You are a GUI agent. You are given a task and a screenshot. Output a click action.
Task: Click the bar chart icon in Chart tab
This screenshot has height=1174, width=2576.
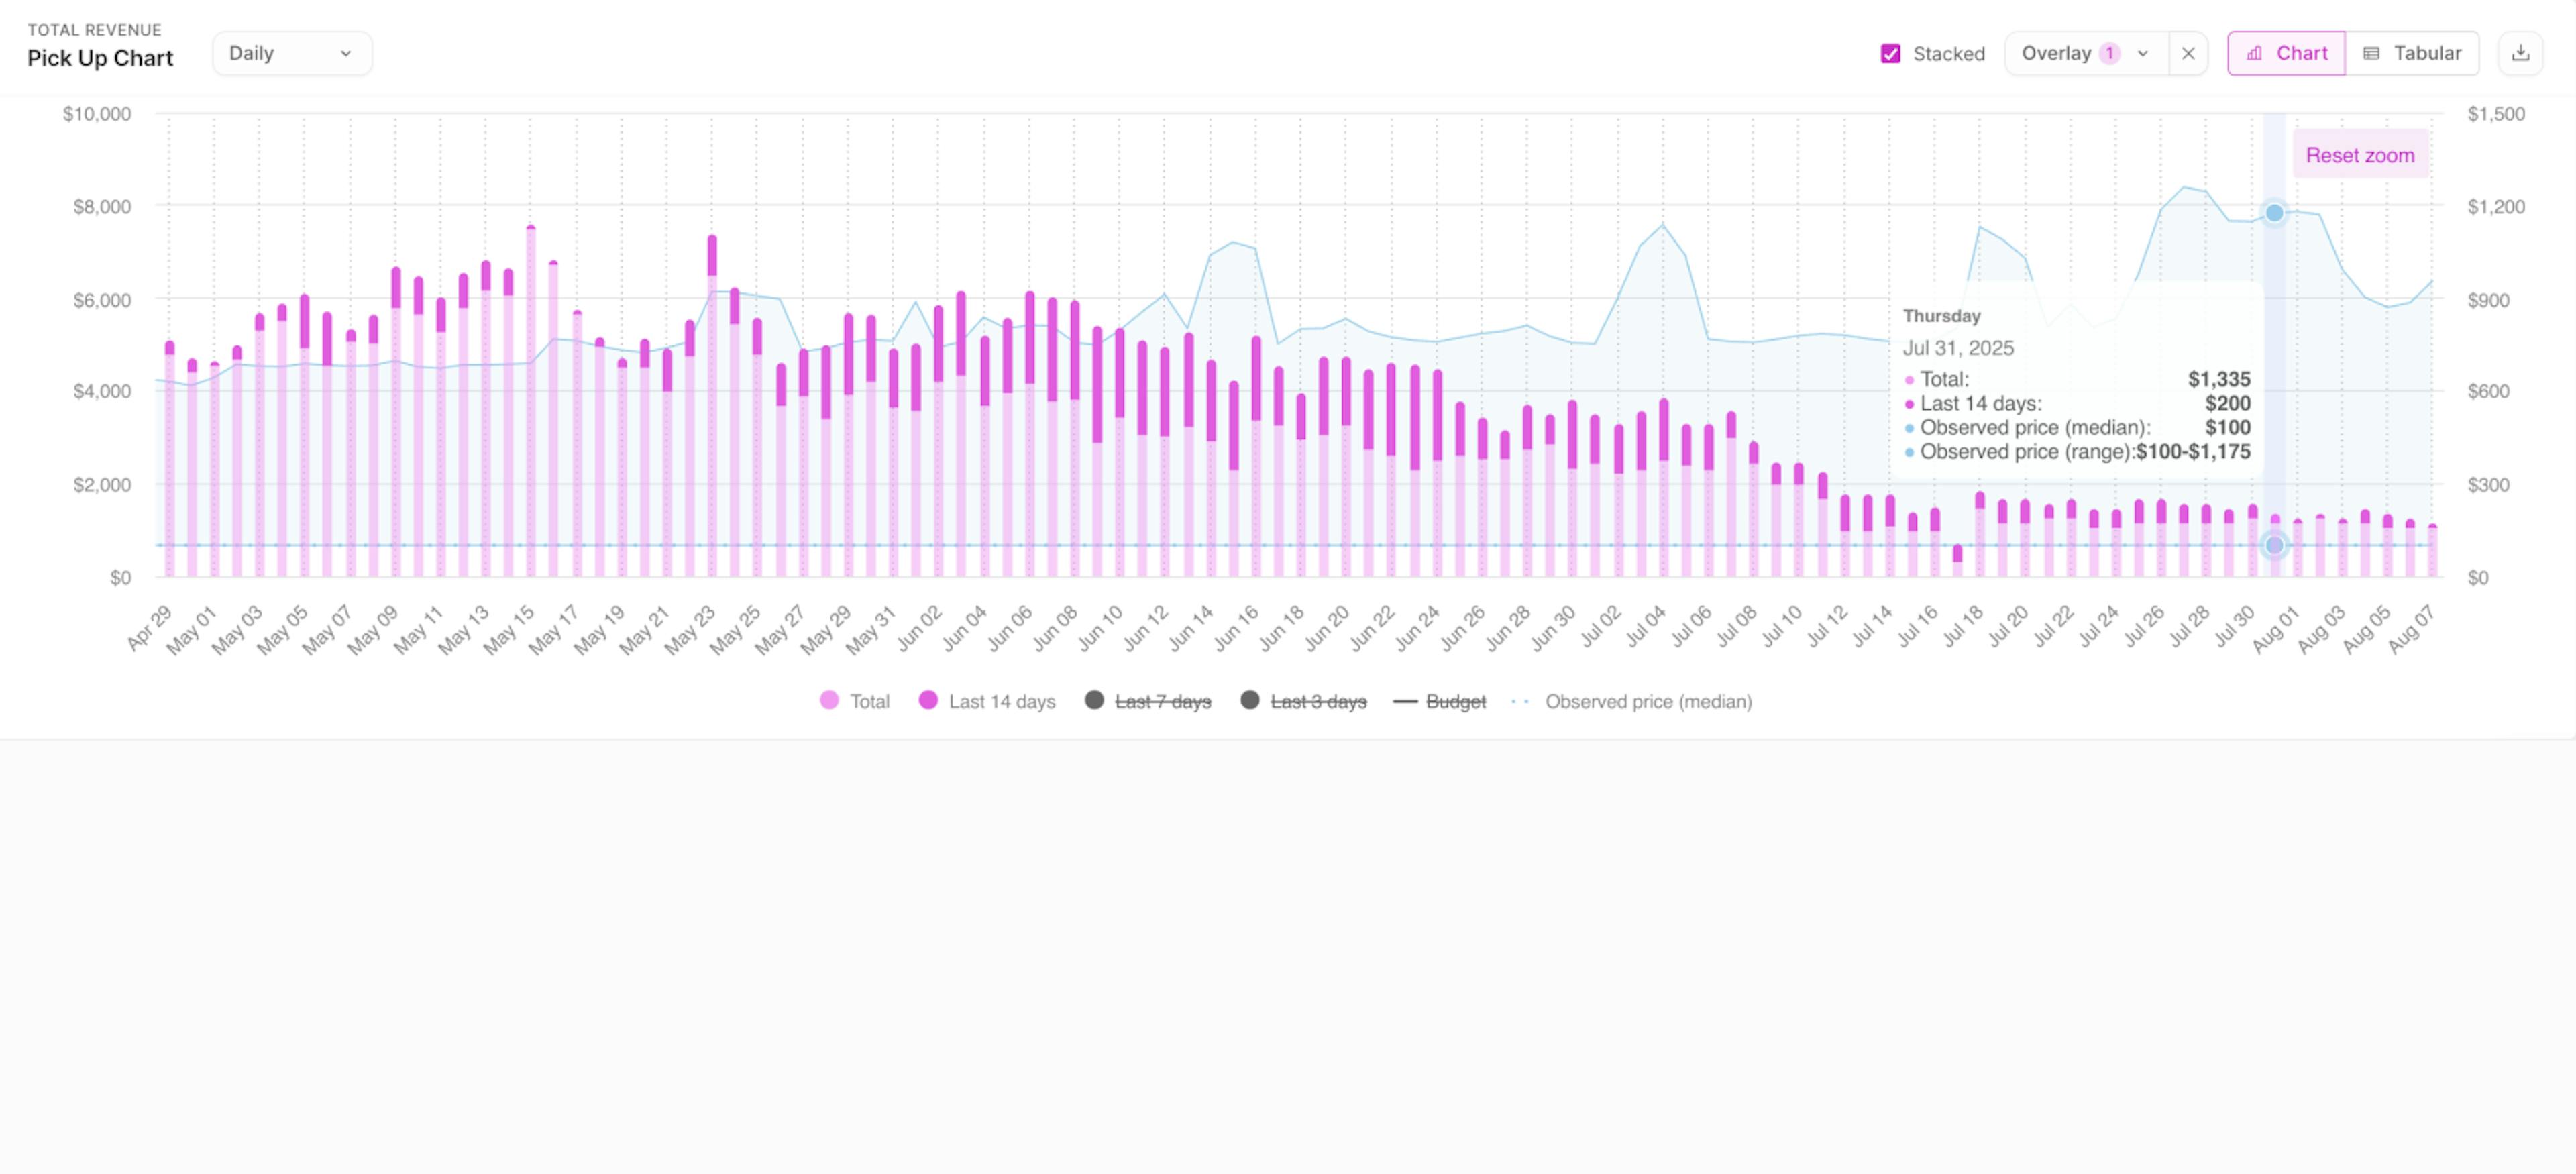click(x=2254, y=53)
